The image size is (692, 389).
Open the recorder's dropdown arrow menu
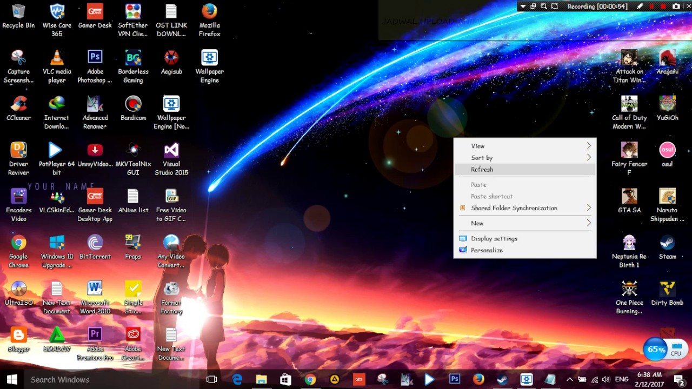[523, 6]
